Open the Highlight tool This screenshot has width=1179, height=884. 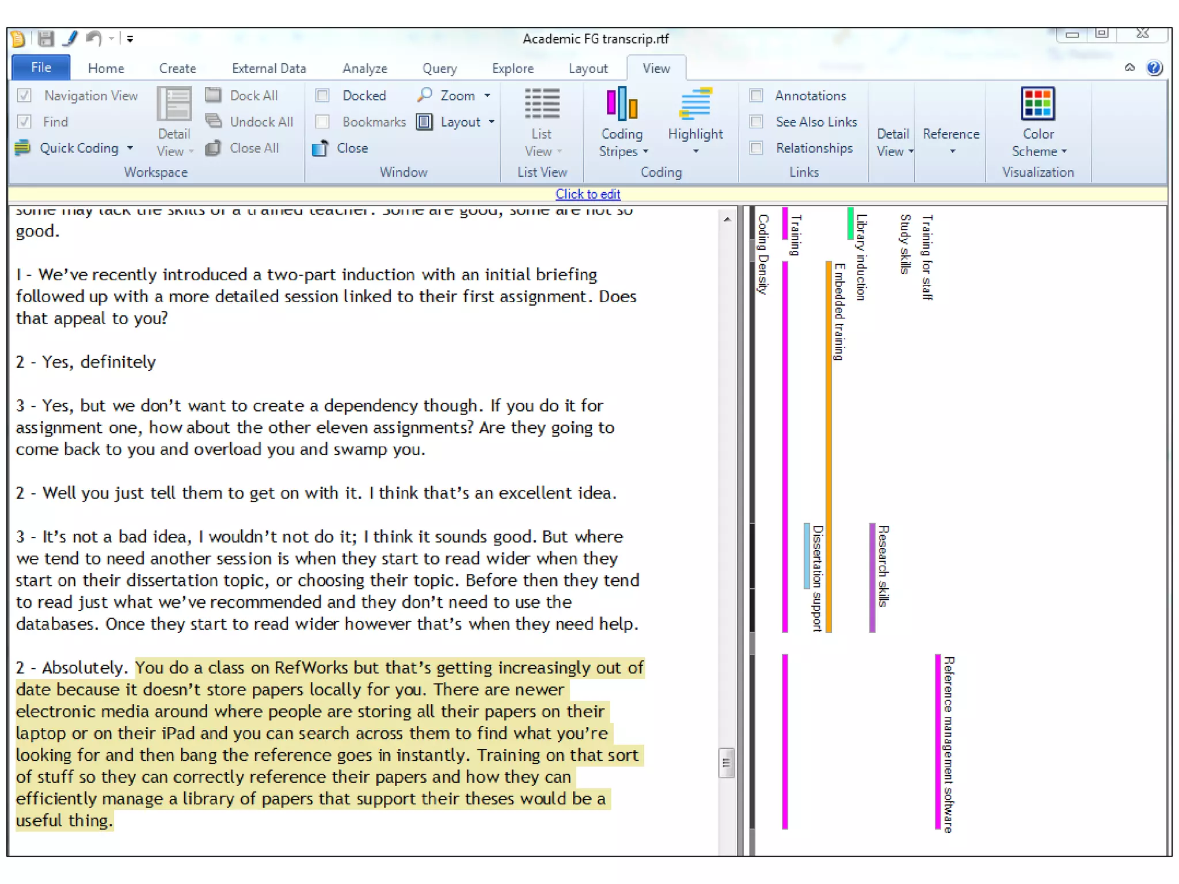click(695, 105)
